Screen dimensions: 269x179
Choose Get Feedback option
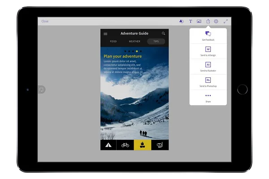(x=208, y=36)
